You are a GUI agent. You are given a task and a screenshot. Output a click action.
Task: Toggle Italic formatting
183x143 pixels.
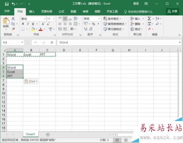click(28, 24)
